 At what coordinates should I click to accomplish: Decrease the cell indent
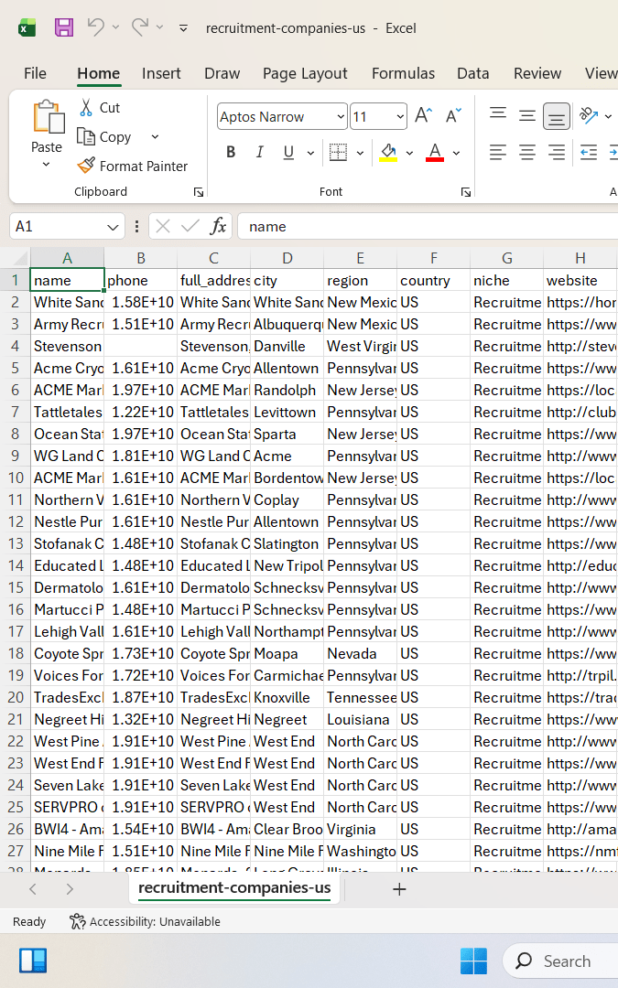coord(589,152)
